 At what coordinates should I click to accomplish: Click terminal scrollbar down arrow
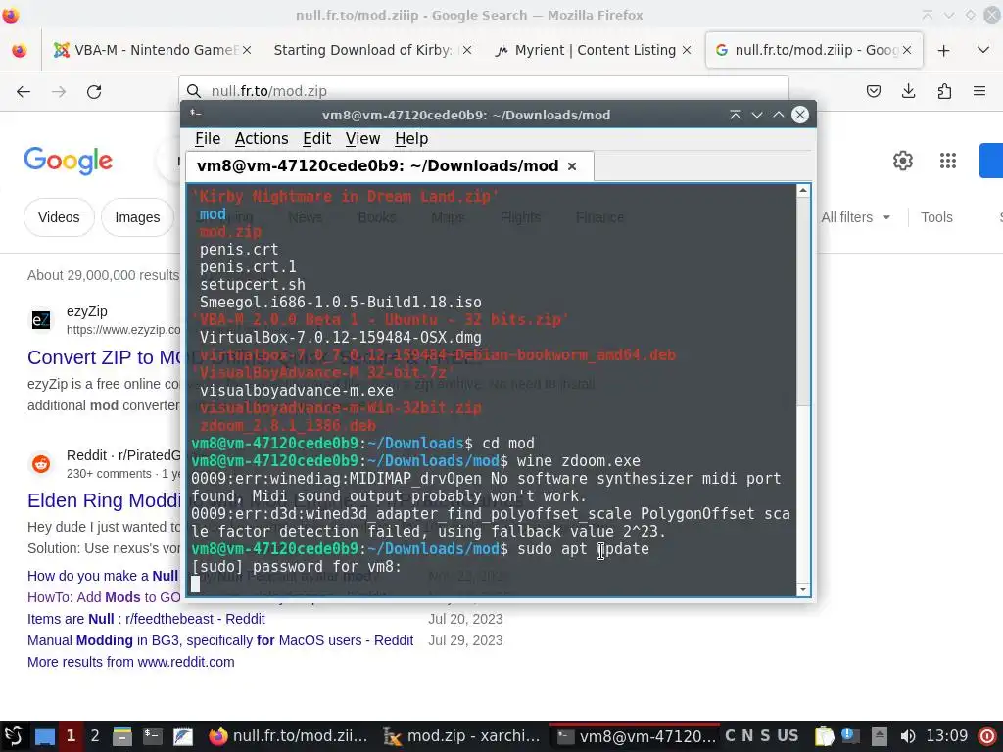pos(803,589)
